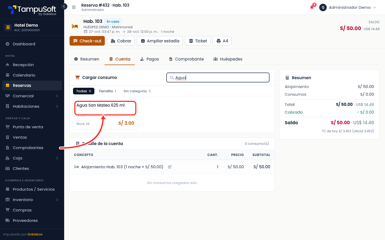Viewport: 385px width, 240px height.
Task: Open Punto de venta
Action: pos(32,127)
